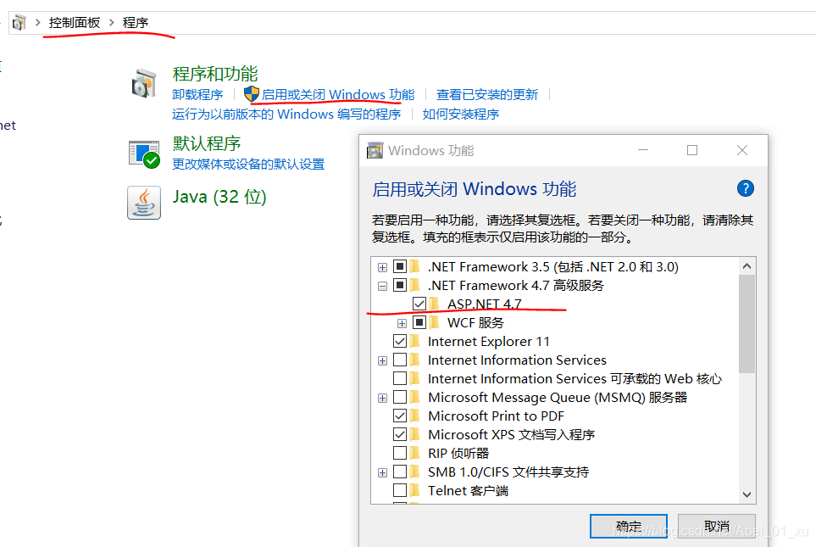This screenshot has width=816, height=547.
Task: Open 启用或关闭 Windows 功能 link
Action: (x=338, y=94)
